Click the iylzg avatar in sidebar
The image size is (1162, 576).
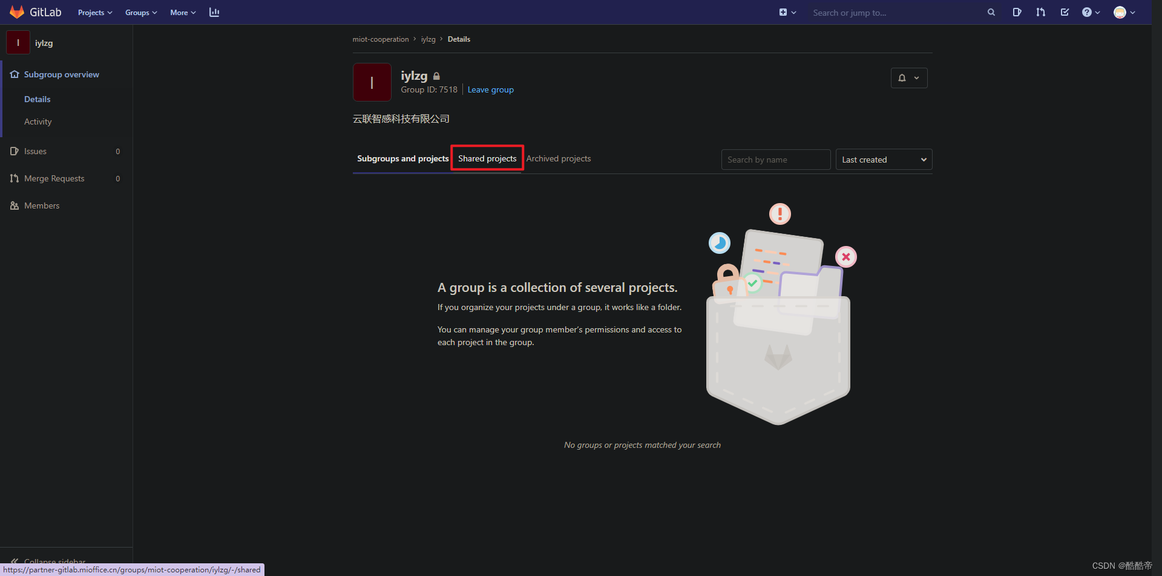pyautogui.click(x=18, y=43)
